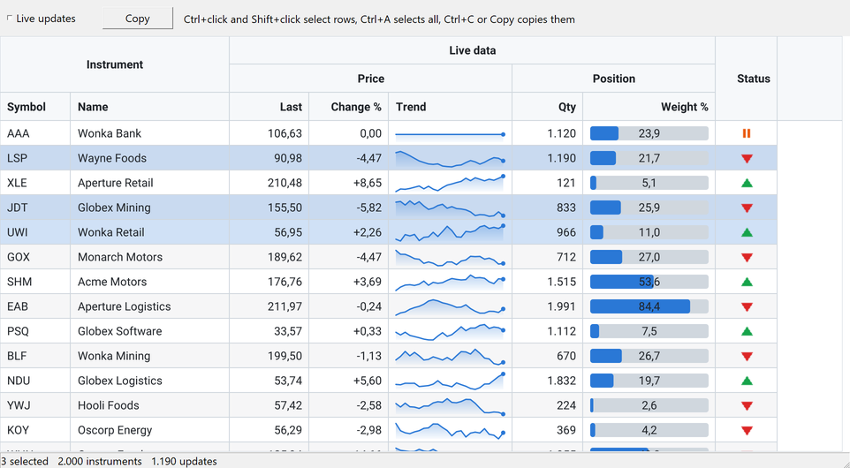Image resolution: width=850 pixels, height=468 pixels.
Task: Click the Hooli Foods name cell
Action: click(x=149, y=405)
